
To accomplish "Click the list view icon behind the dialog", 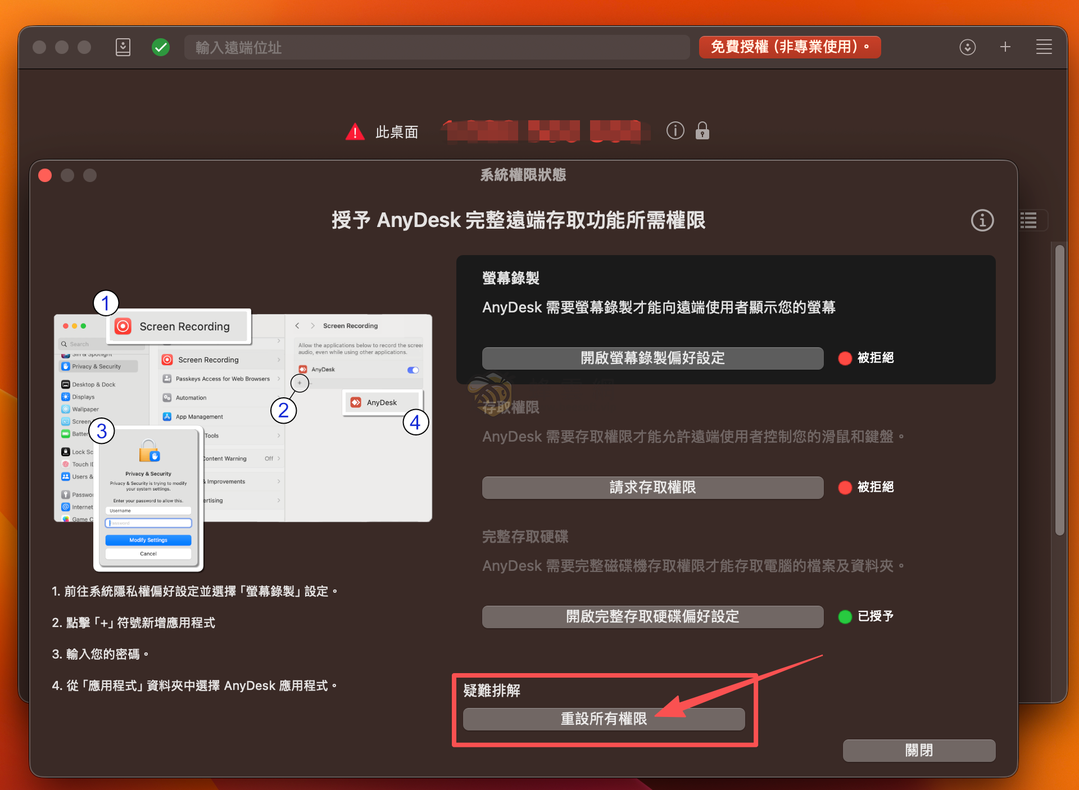I will point(1029,220).
